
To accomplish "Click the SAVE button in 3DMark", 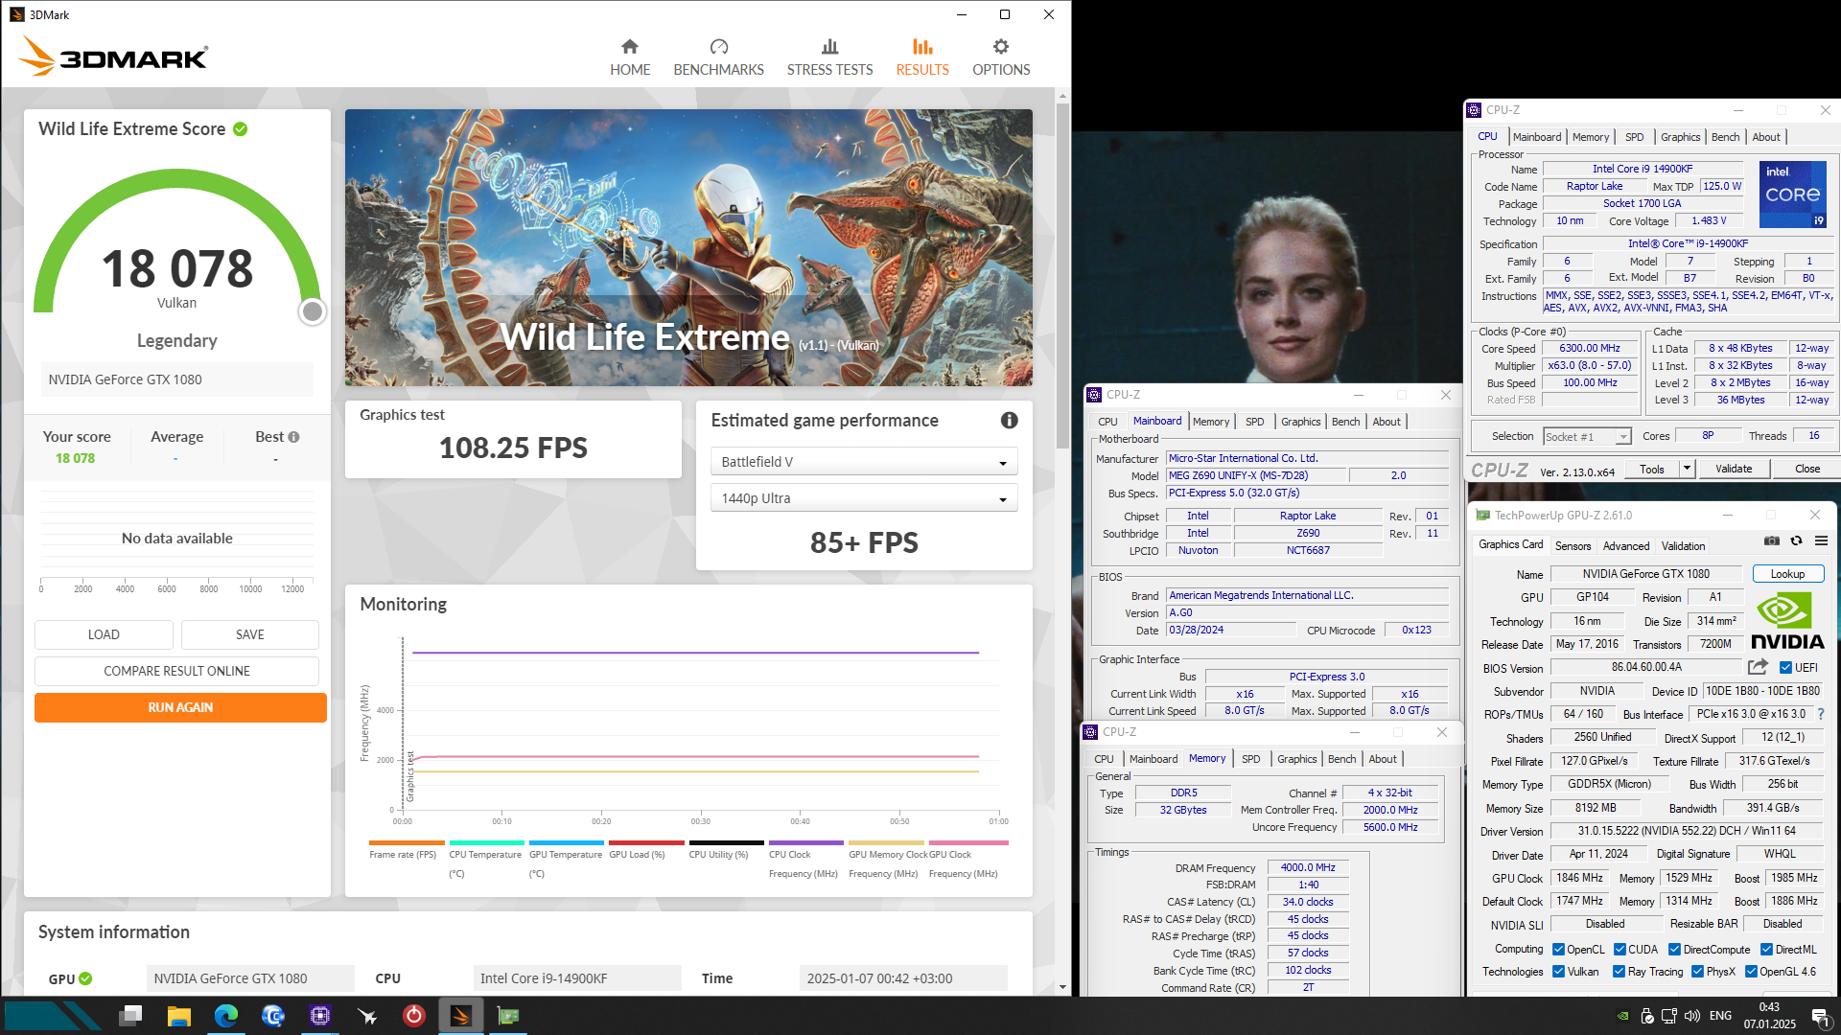I will pyautogui.click(x=249, y=634).
